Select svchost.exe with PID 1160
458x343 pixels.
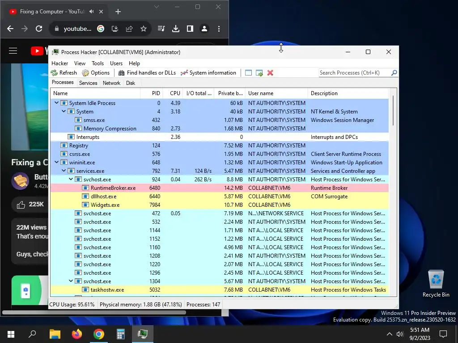coord(219,247)
